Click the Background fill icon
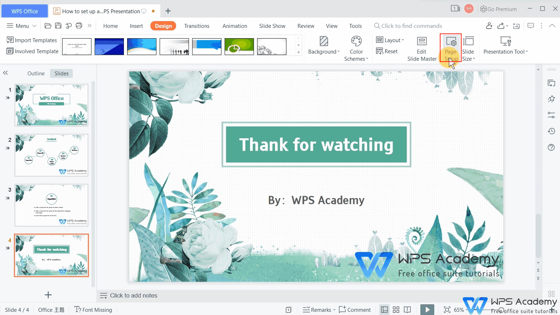Viewport: 560px width, 315px height. coord(324,41)
